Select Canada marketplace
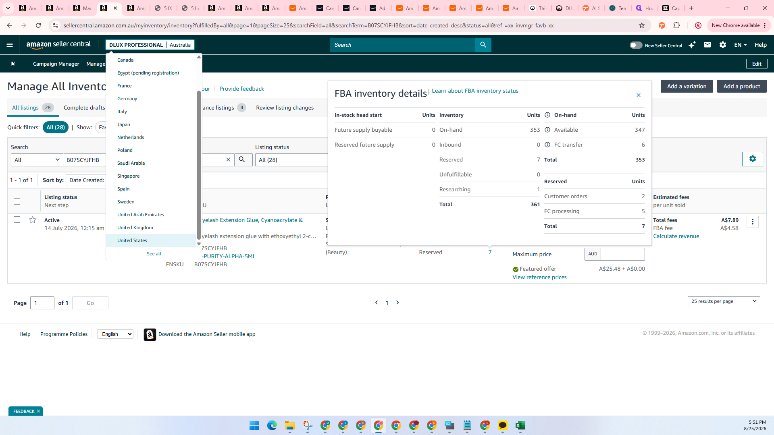This screenshot has width=774, height=435. [151, 60]
